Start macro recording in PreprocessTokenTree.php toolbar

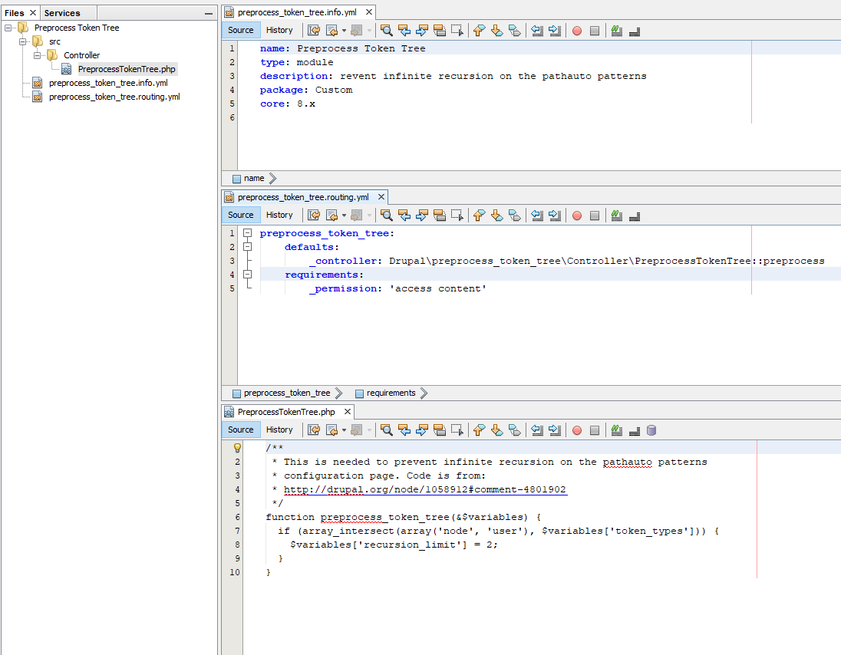[x=576, y=430]
